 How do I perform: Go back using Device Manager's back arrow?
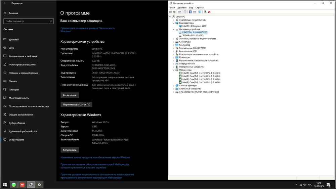point(170,12)
